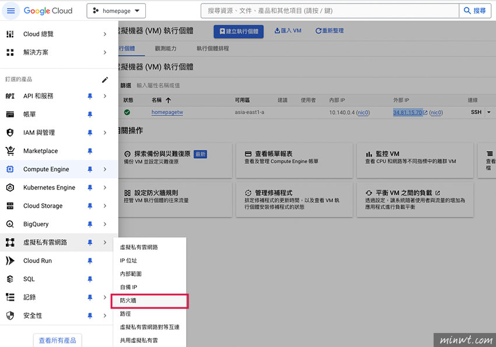The width and height of the screenshot is (496, 347).
Task: Open 解決方案 in the sidebar
Action: coord(36,52)
